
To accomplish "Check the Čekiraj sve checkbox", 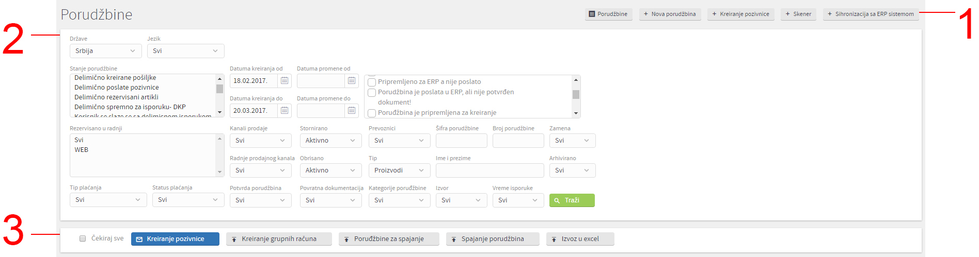I will click(83, 238).
